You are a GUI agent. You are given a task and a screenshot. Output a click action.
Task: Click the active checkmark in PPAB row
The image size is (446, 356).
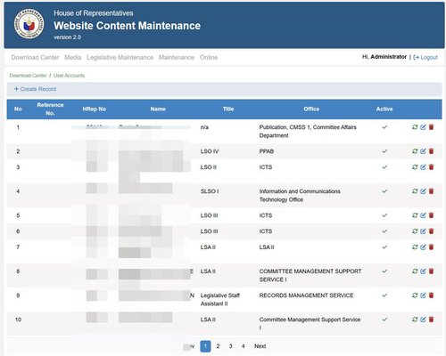click(x=384, y=151)
